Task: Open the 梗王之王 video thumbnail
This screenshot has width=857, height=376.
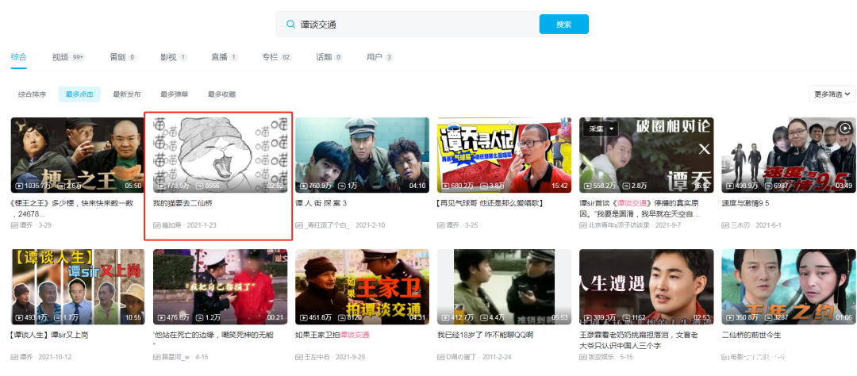Action: tap(78, 155)
